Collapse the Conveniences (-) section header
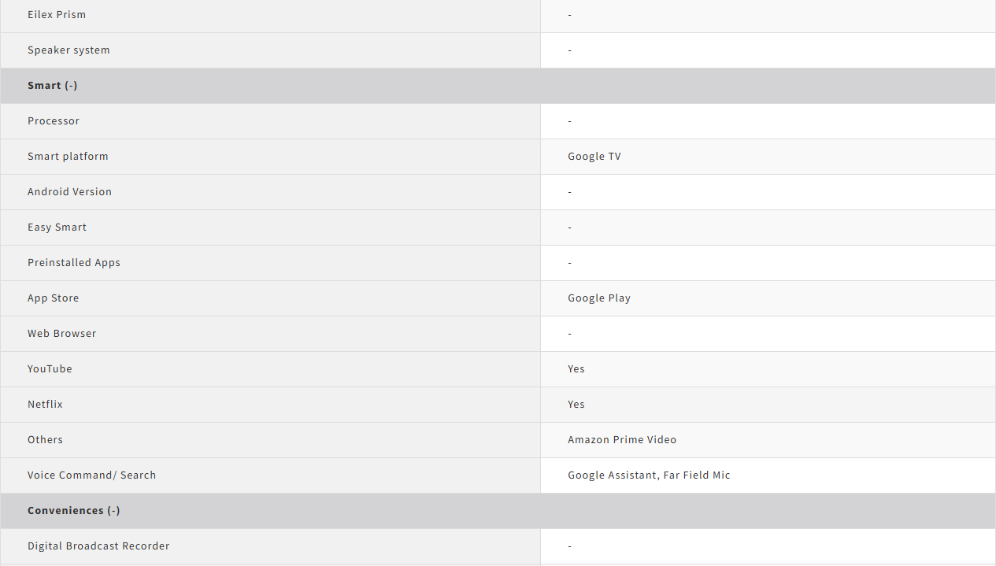 (74, 511)
